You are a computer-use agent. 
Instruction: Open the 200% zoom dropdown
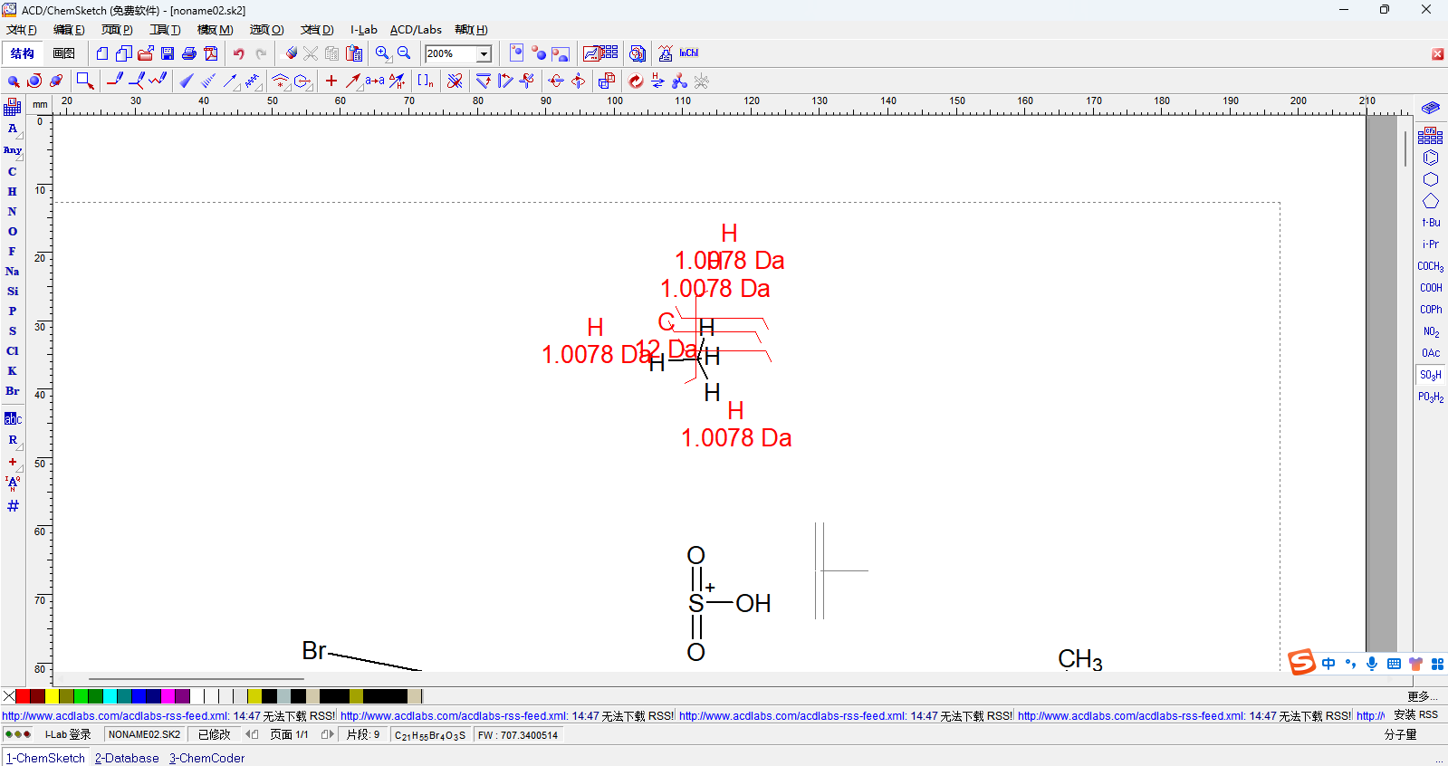pyautogui.click(x=484, y=54)
